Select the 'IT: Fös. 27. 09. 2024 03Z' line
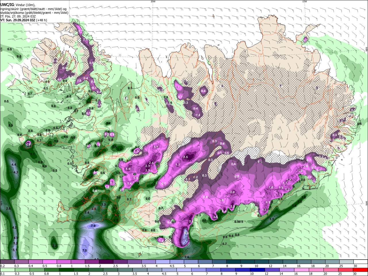Screen dimensions: 368x276 [x=18, y=16]
